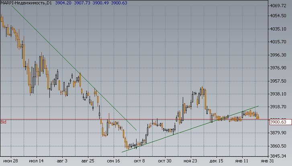Click the авг 3 date label
Screen dimensions: 292x166
click(x=63, y=161)
